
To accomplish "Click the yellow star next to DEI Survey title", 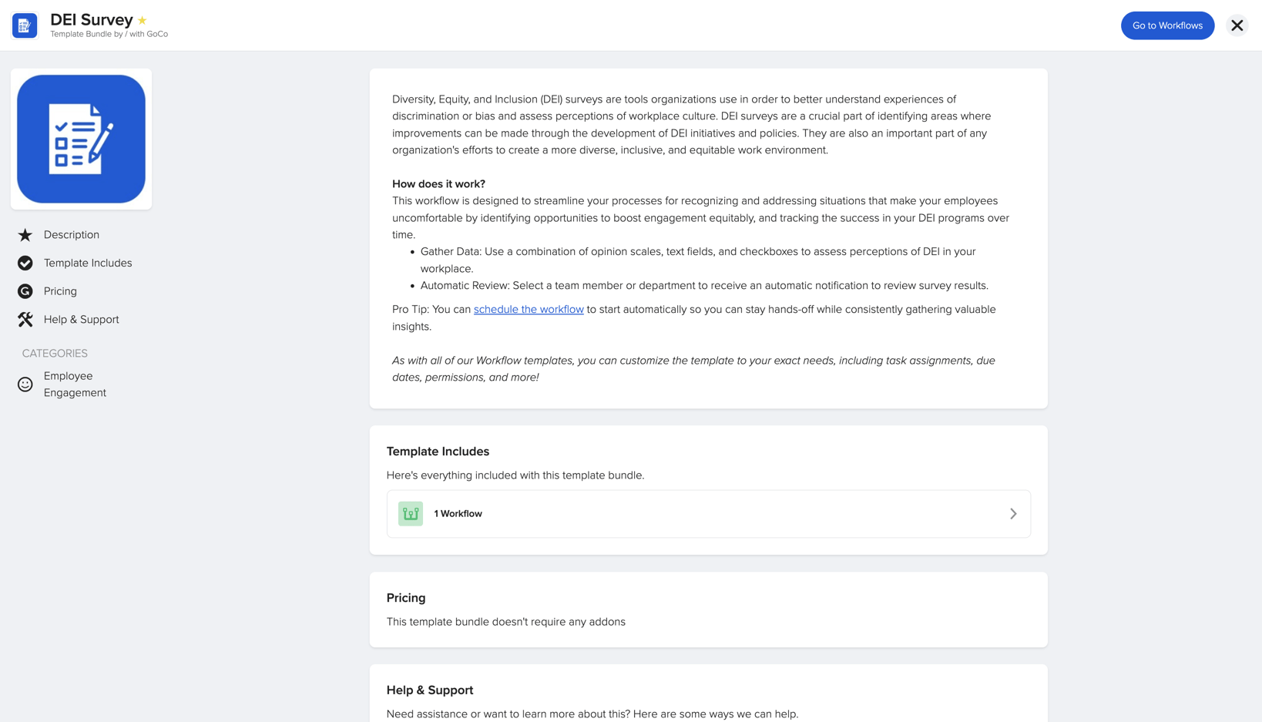I will 141,20.
